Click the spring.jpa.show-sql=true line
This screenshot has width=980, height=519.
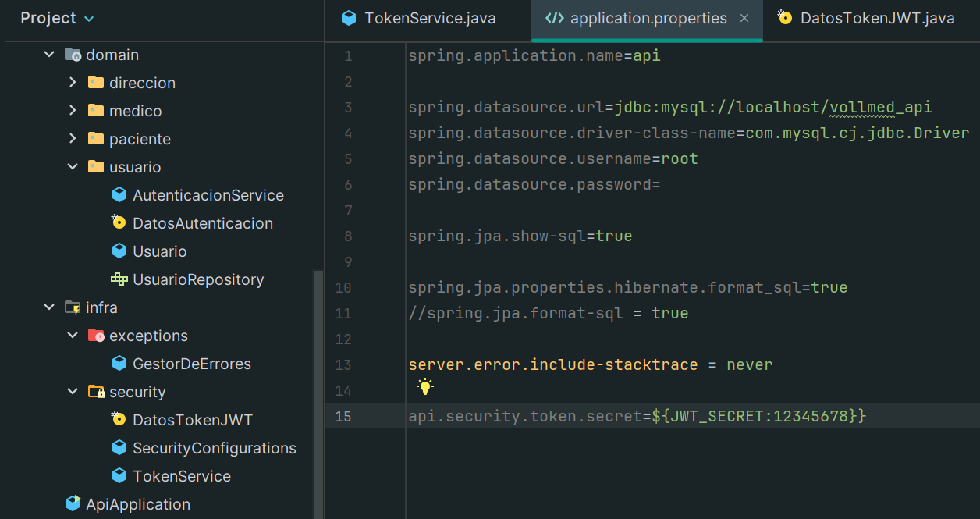pyautogui.click(x=520, y=236)
